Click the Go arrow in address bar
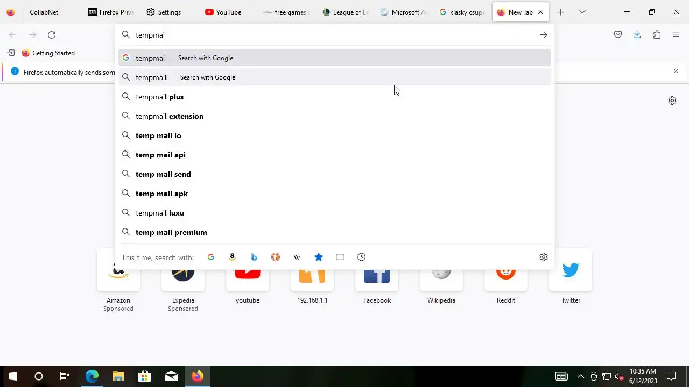689x387 pixels. click(x=544, y=35)
